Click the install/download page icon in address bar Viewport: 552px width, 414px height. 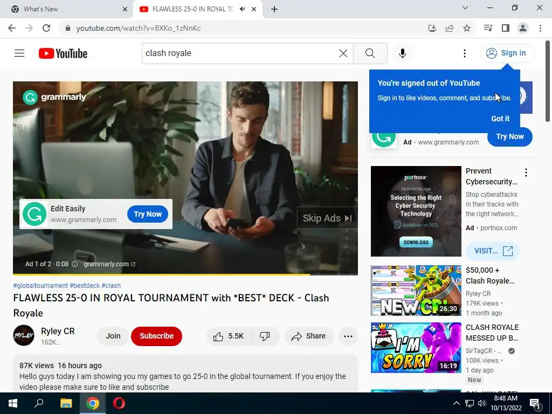pyautogui.click(x=432, y=28)
